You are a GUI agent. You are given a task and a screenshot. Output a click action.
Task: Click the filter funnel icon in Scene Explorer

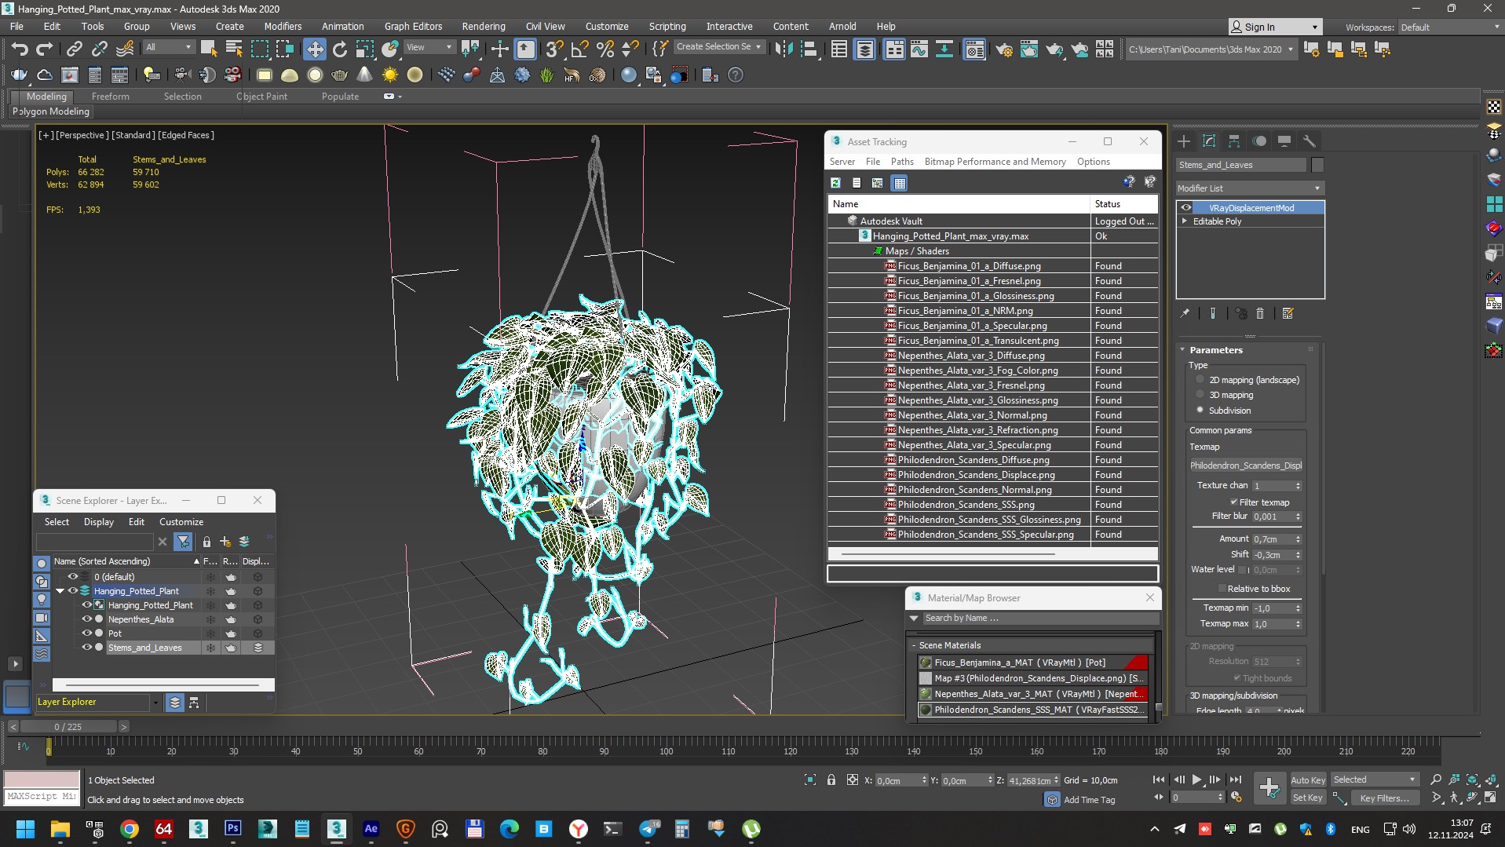tap(183, 542)
